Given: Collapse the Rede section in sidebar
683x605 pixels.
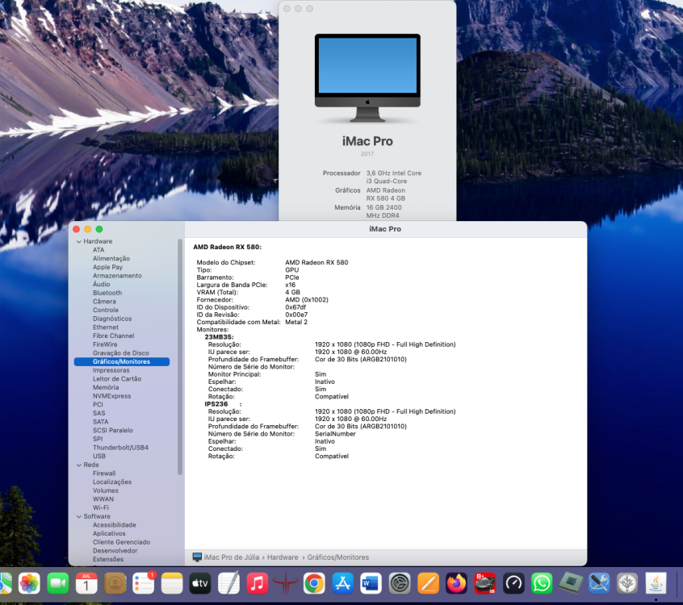Looking at the screenshot, I should coord(79,465).
